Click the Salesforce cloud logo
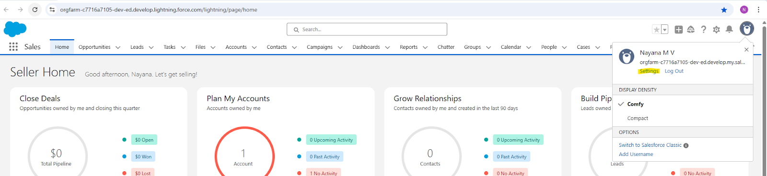The height and width of the screenshot is (176, 767). (15, 29)
